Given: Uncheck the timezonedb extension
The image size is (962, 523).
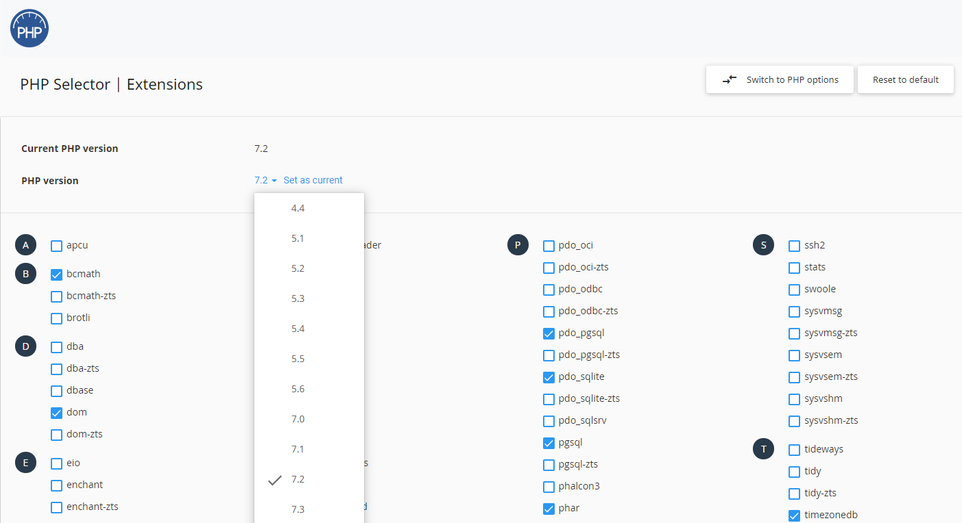Looking at the screenshot, I should pyautogui.click(x=794, y=515).
